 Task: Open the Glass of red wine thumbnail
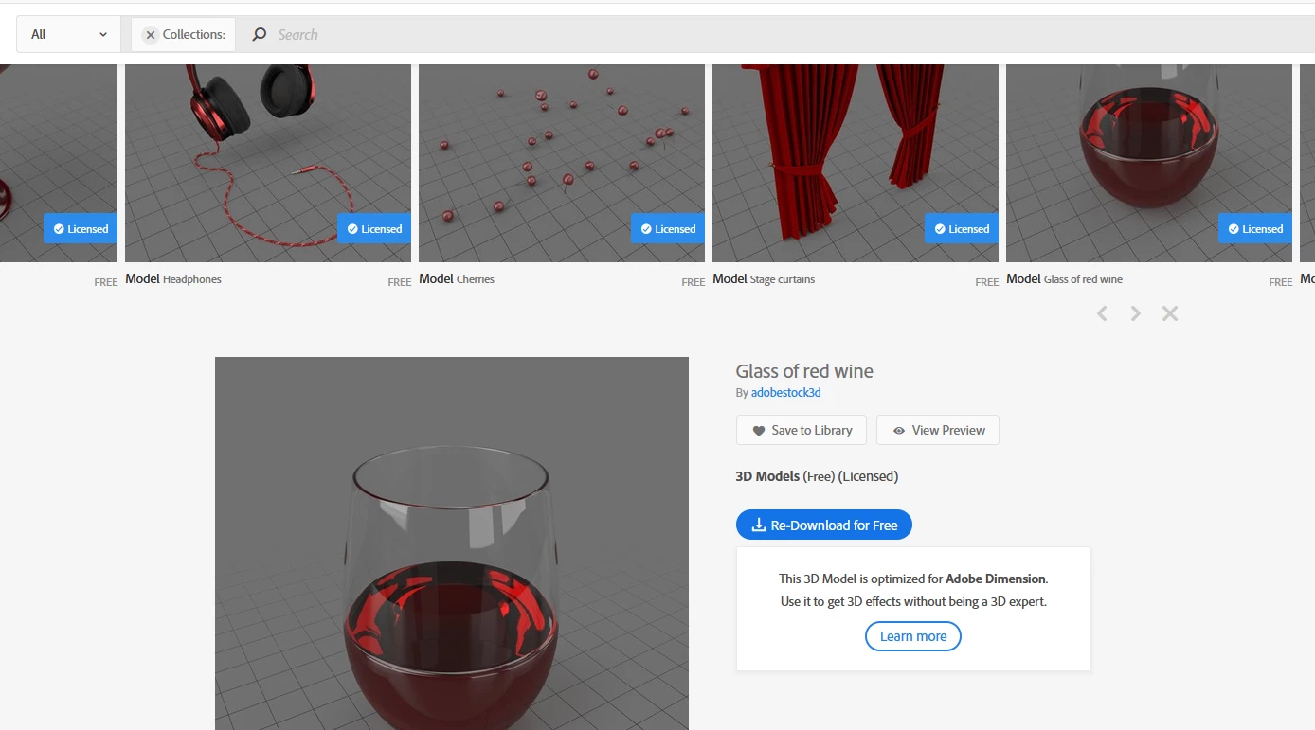coord(1149,163)
